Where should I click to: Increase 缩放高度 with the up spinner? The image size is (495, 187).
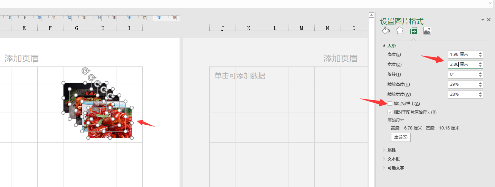(x=480, y=83)
